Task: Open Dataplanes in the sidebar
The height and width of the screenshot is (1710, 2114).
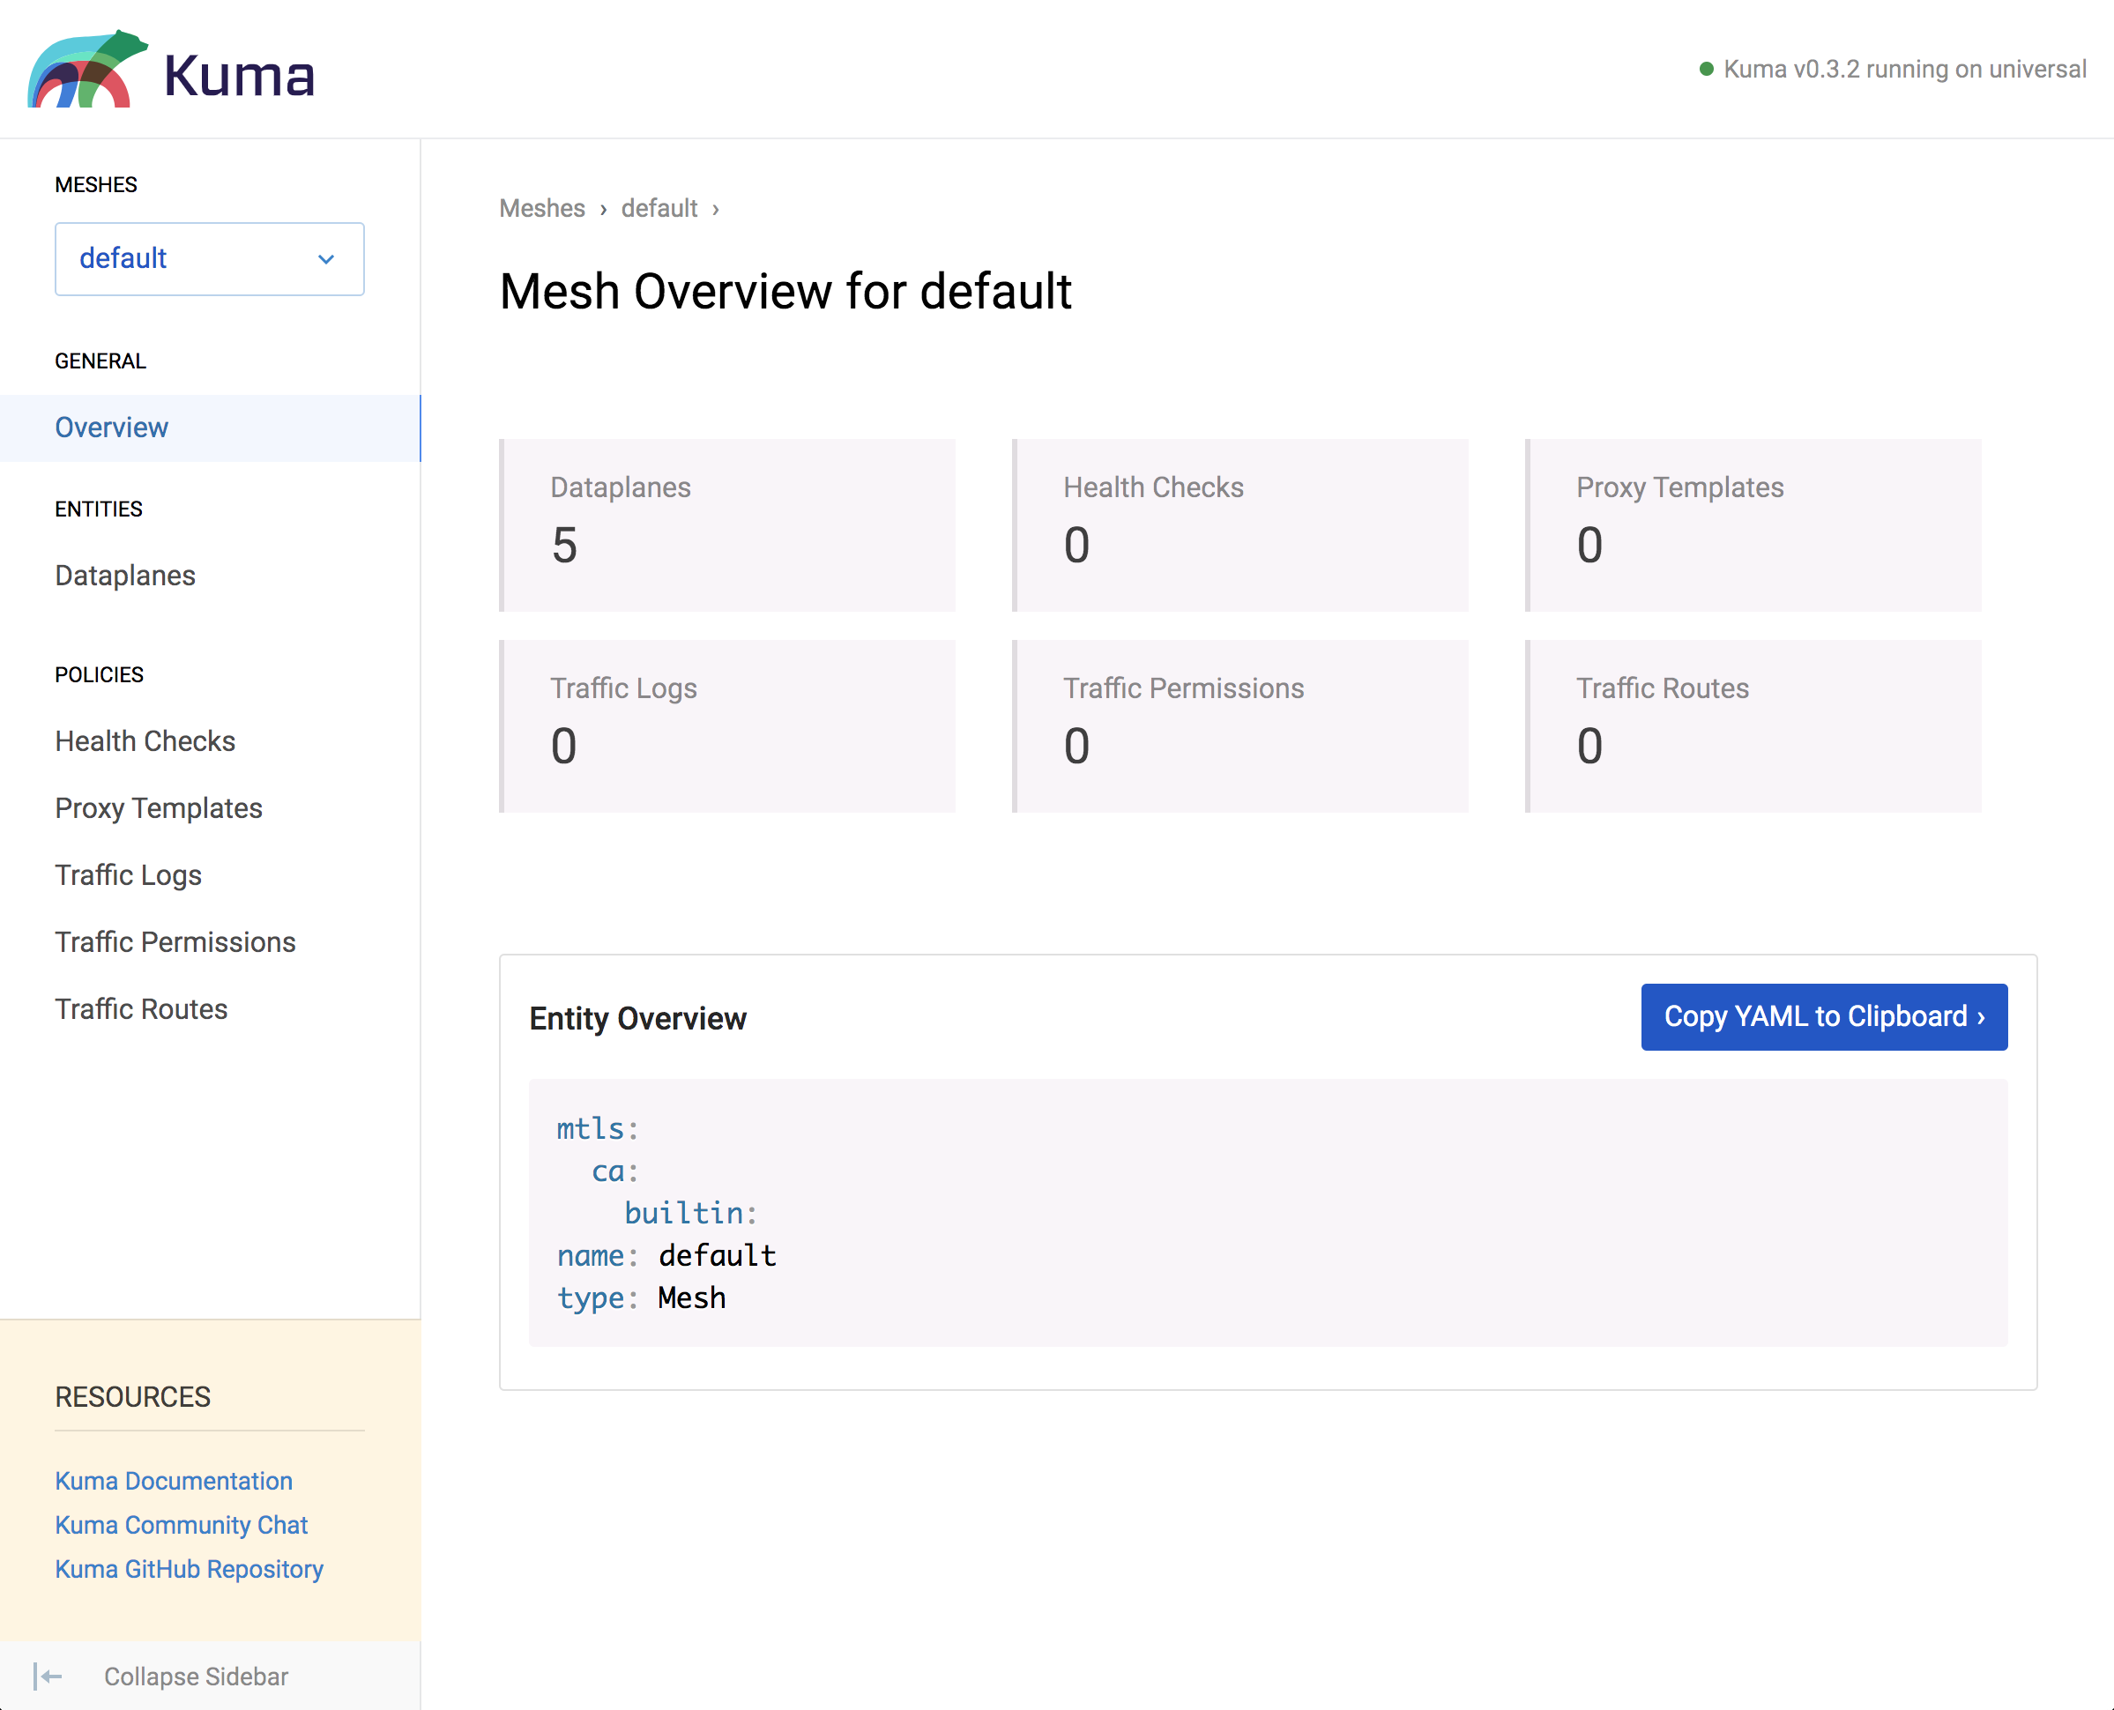Action: (125, 576)
